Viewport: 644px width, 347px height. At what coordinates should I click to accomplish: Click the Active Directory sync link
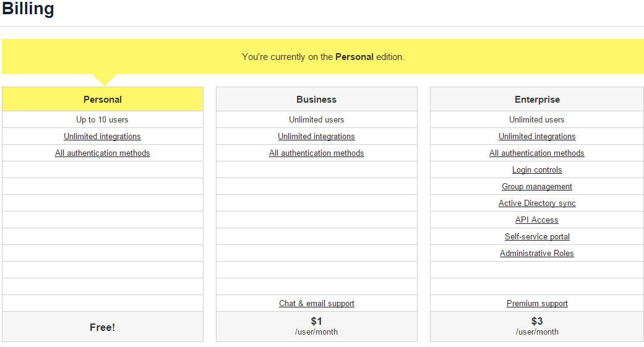(x=537, y=203)
